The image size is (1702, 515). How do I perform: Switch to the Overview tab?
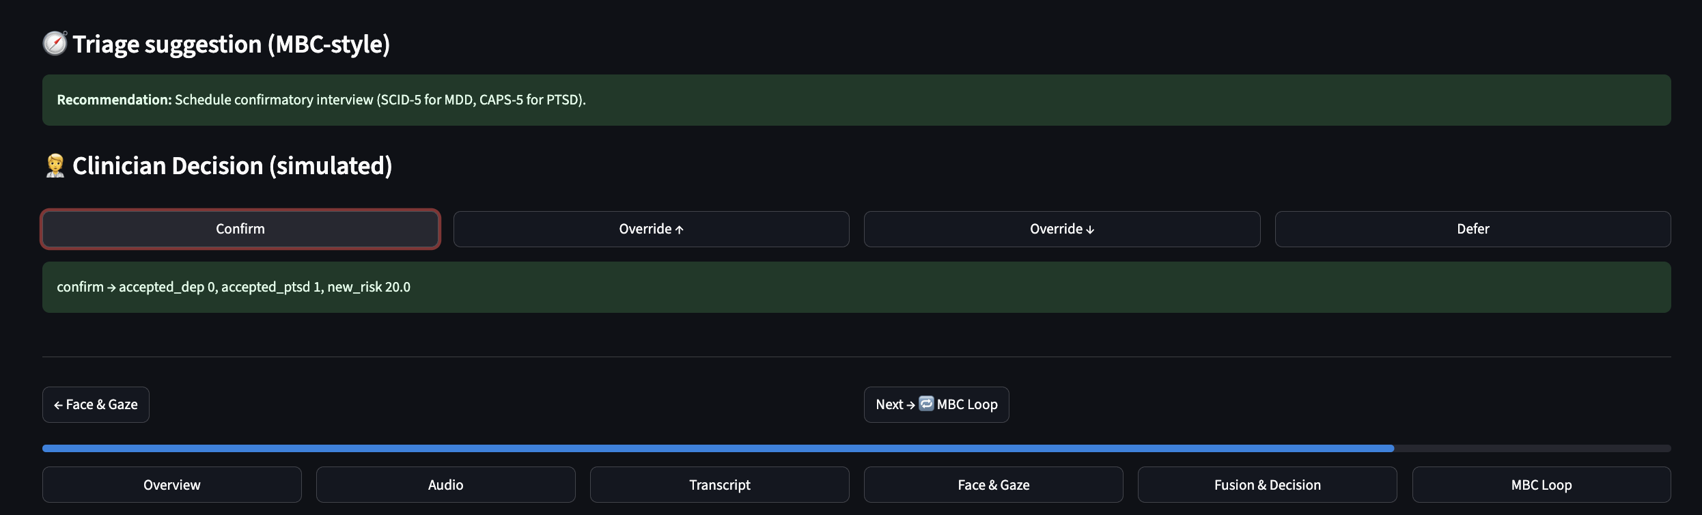point(171,485)
